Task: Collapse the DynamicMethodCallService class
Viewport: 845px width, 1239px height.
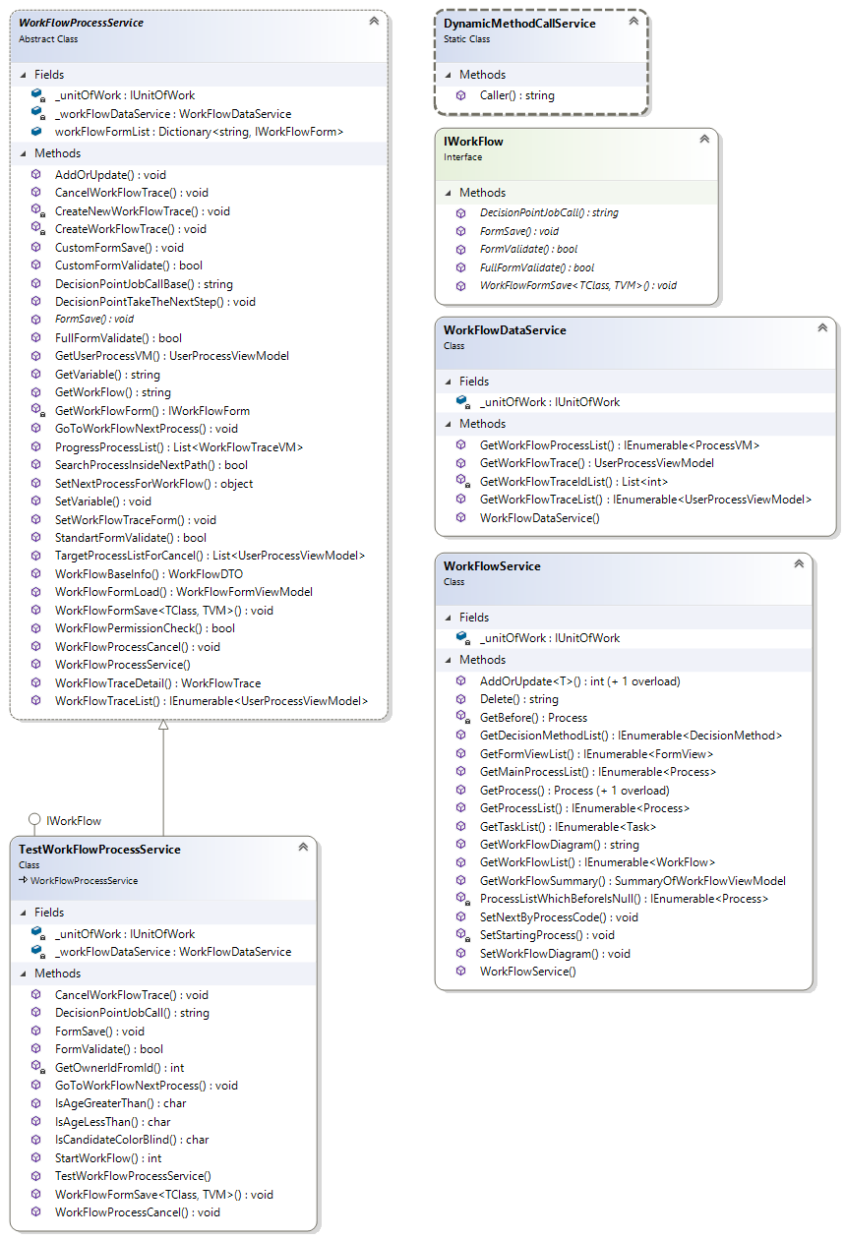Action: 635,20
